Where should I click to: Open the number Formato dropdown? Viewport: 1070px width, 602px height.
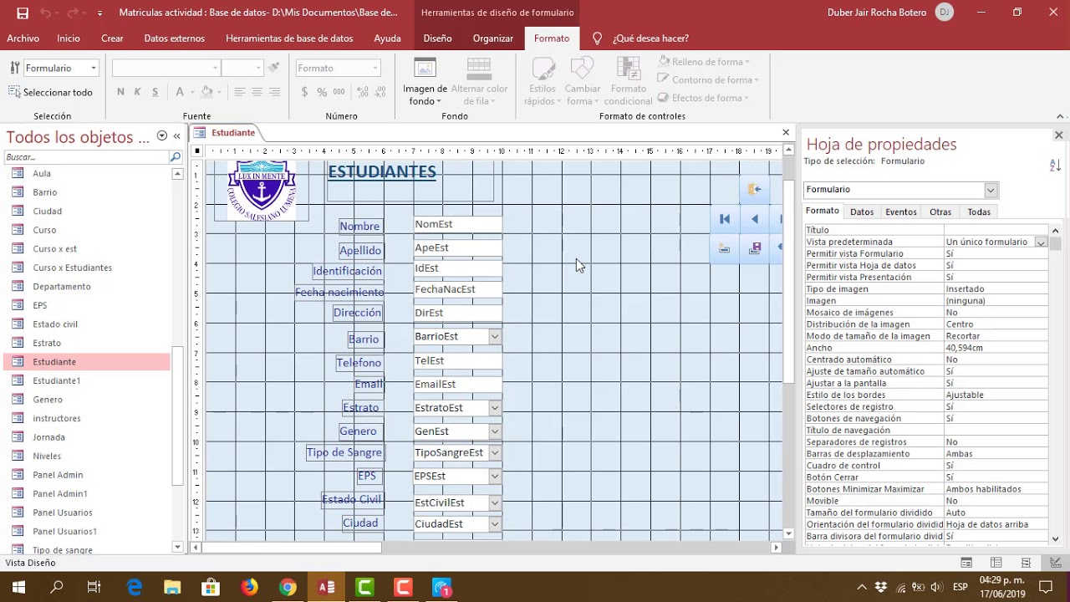(x=374, y=68)
